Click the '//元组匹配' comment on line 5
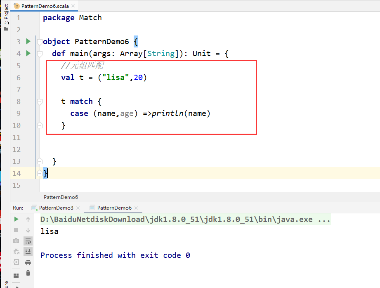The height and width of the screenshot is (288, 380). point(83,66)
